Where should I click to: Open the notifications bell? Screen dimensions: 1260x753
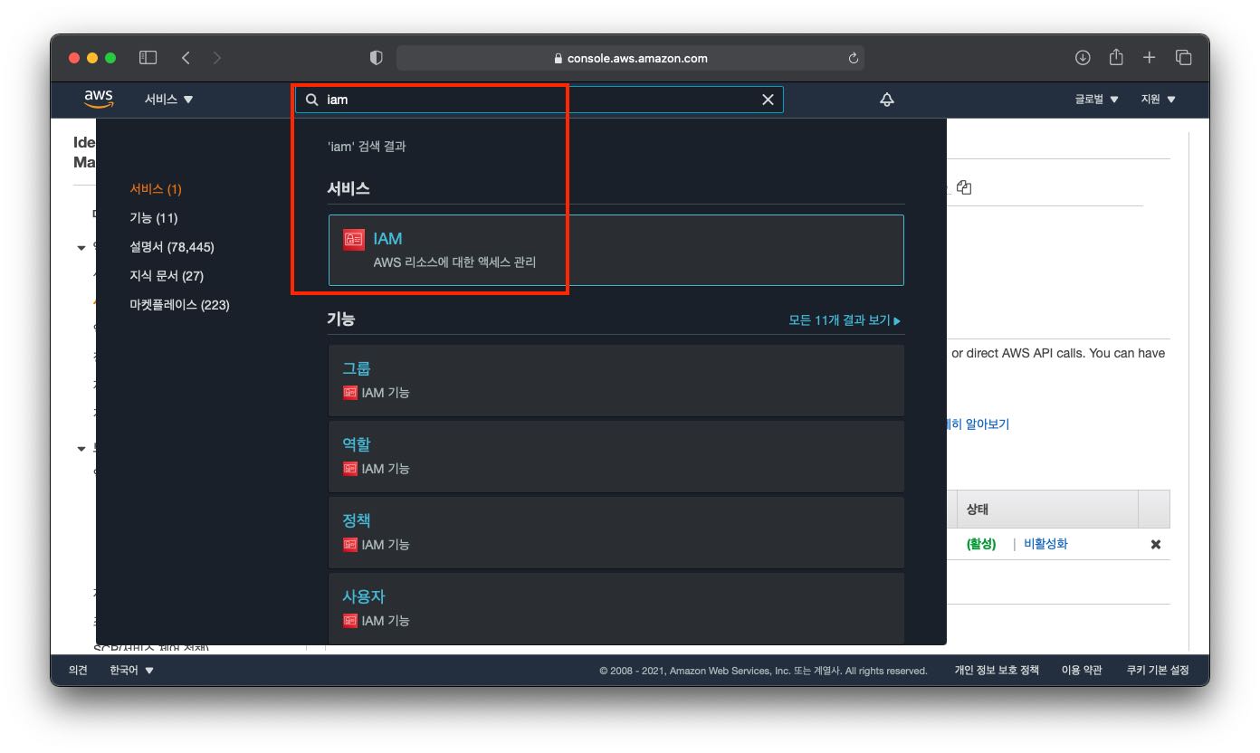[887, 100]
